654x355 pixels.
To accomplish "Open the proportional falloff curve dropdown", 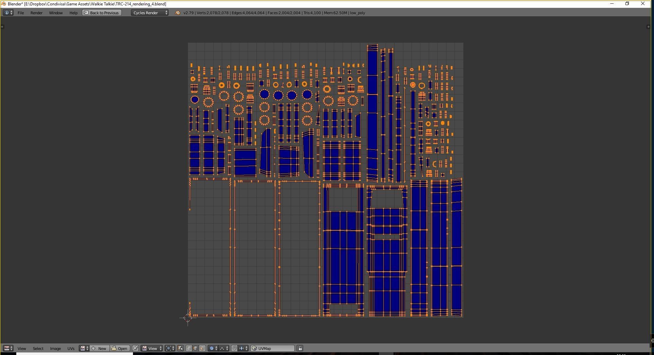I will 224,348.
